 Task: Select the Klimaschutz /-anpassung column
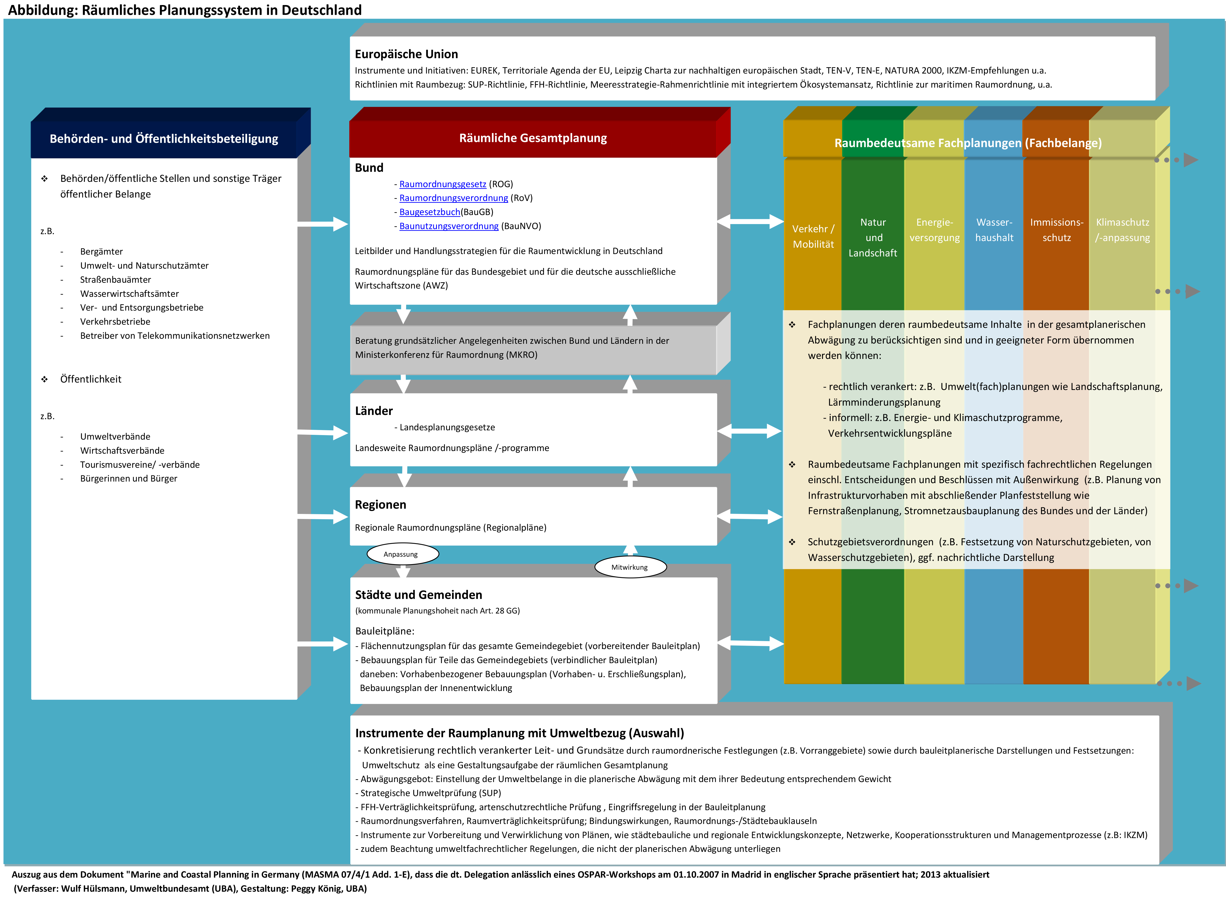point(1122,230)
